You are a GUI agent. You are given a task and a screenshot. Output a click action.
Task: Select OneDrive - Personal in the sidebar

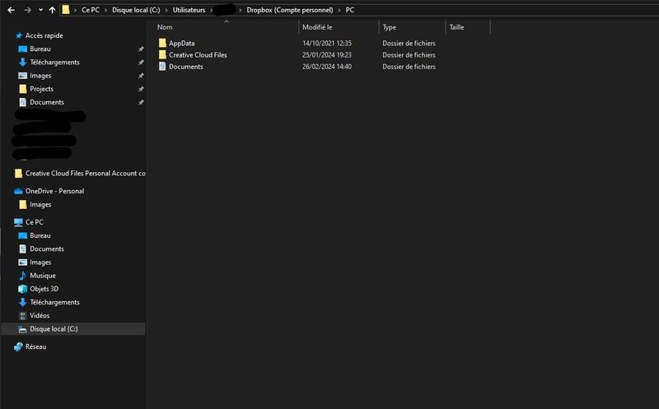[x=54, y=191]
